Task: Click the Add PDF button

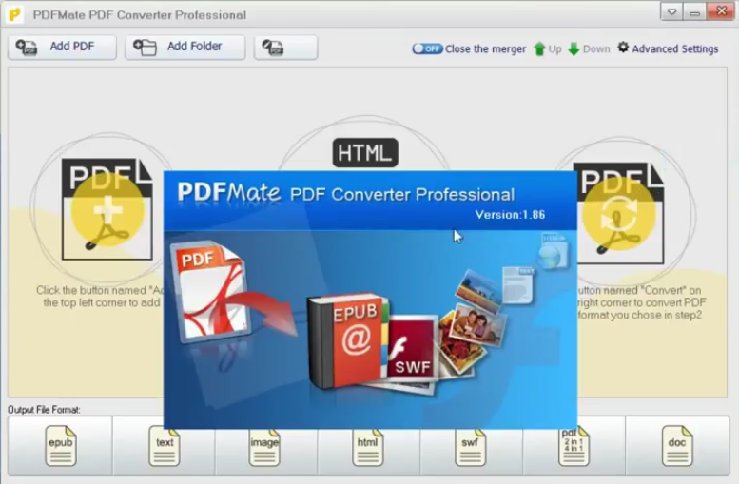Action: pos(62,47)
